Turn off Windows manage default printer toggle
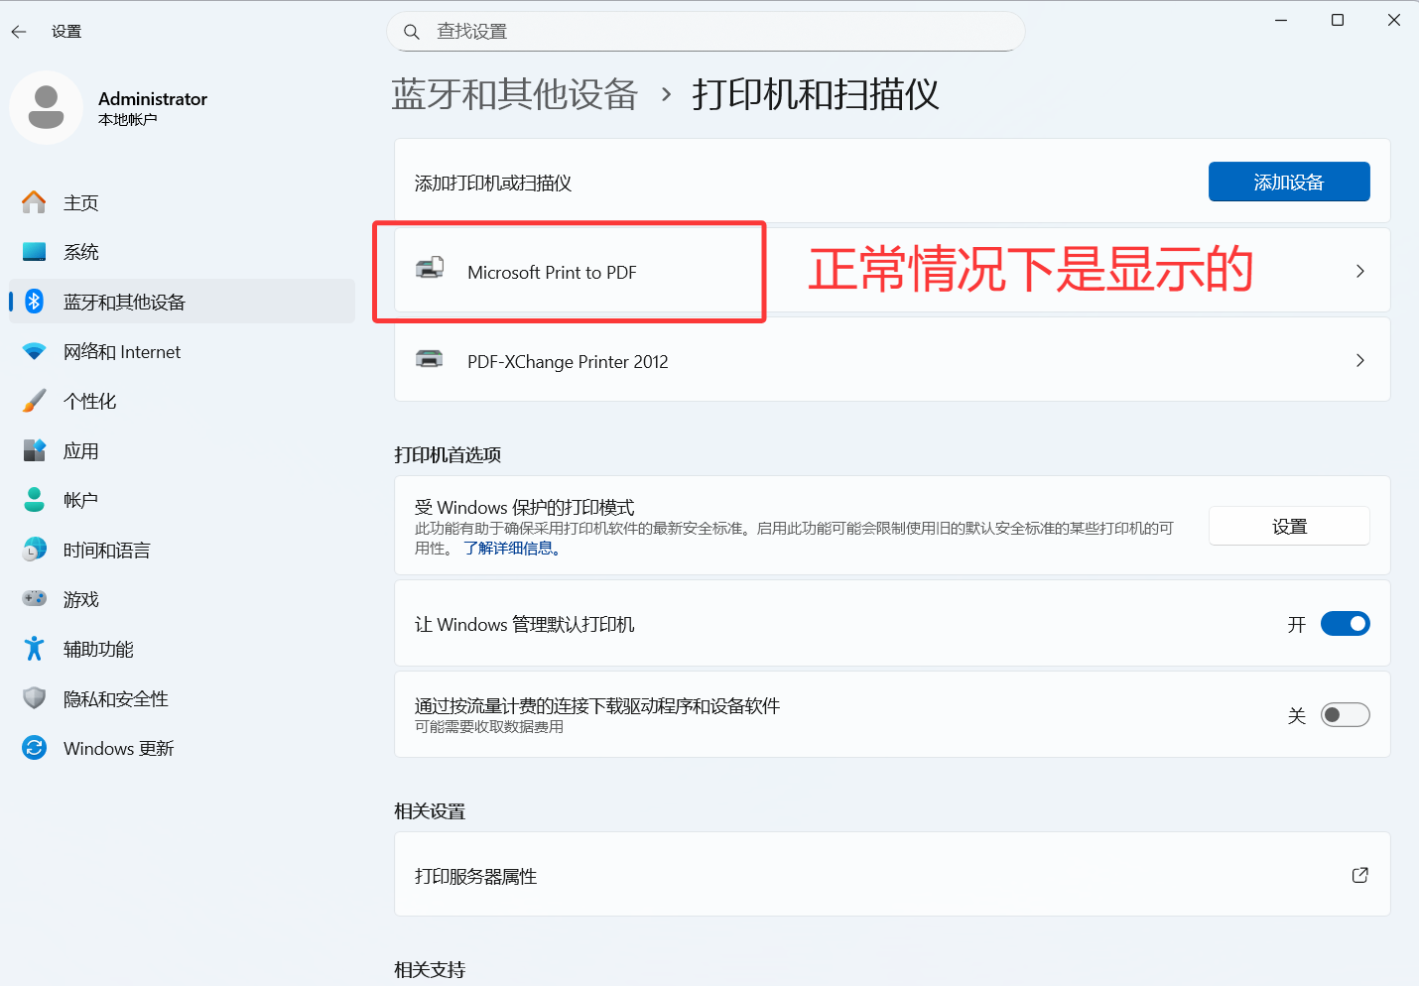Screen dimensions: 1419x986 coord(1345,624)
